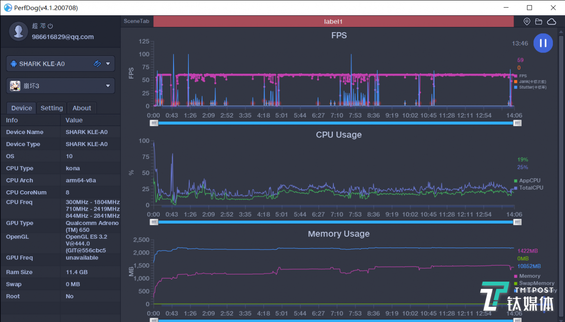Click the Android robot device icon
The width and height of the screenshot is (565, 322).
tap(14, 64)
